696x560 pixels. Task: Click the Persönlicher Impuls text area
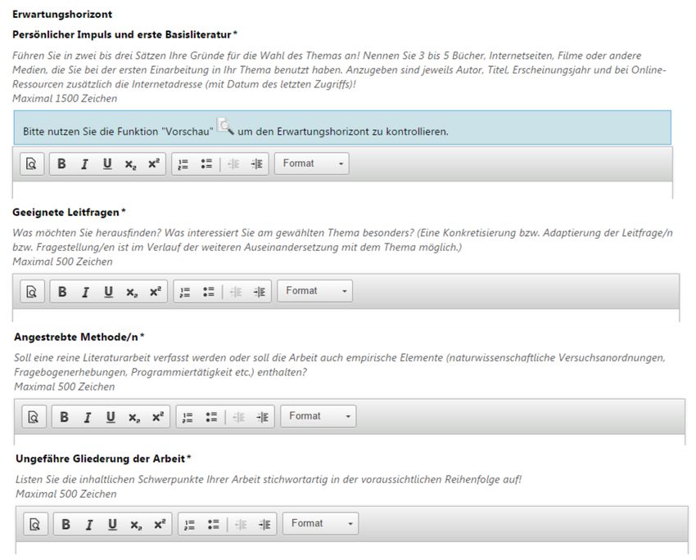(x=342, y=190)
